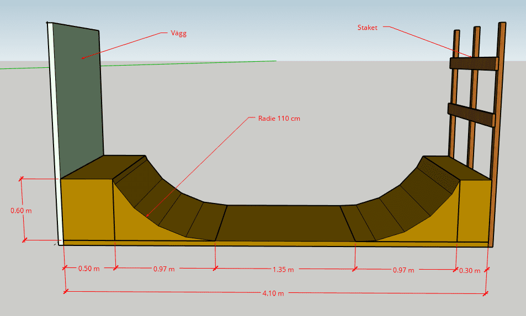Select the rightmost vertical fence post
The height and width of the screenshot is (316, 526).
[x=498, y=132]
